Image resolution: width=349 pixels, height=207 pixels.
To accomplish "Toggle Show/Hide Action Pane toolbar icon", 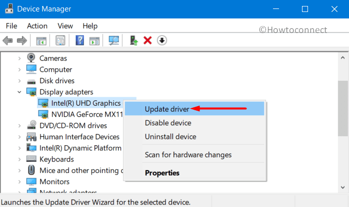I will click(94, 41).
